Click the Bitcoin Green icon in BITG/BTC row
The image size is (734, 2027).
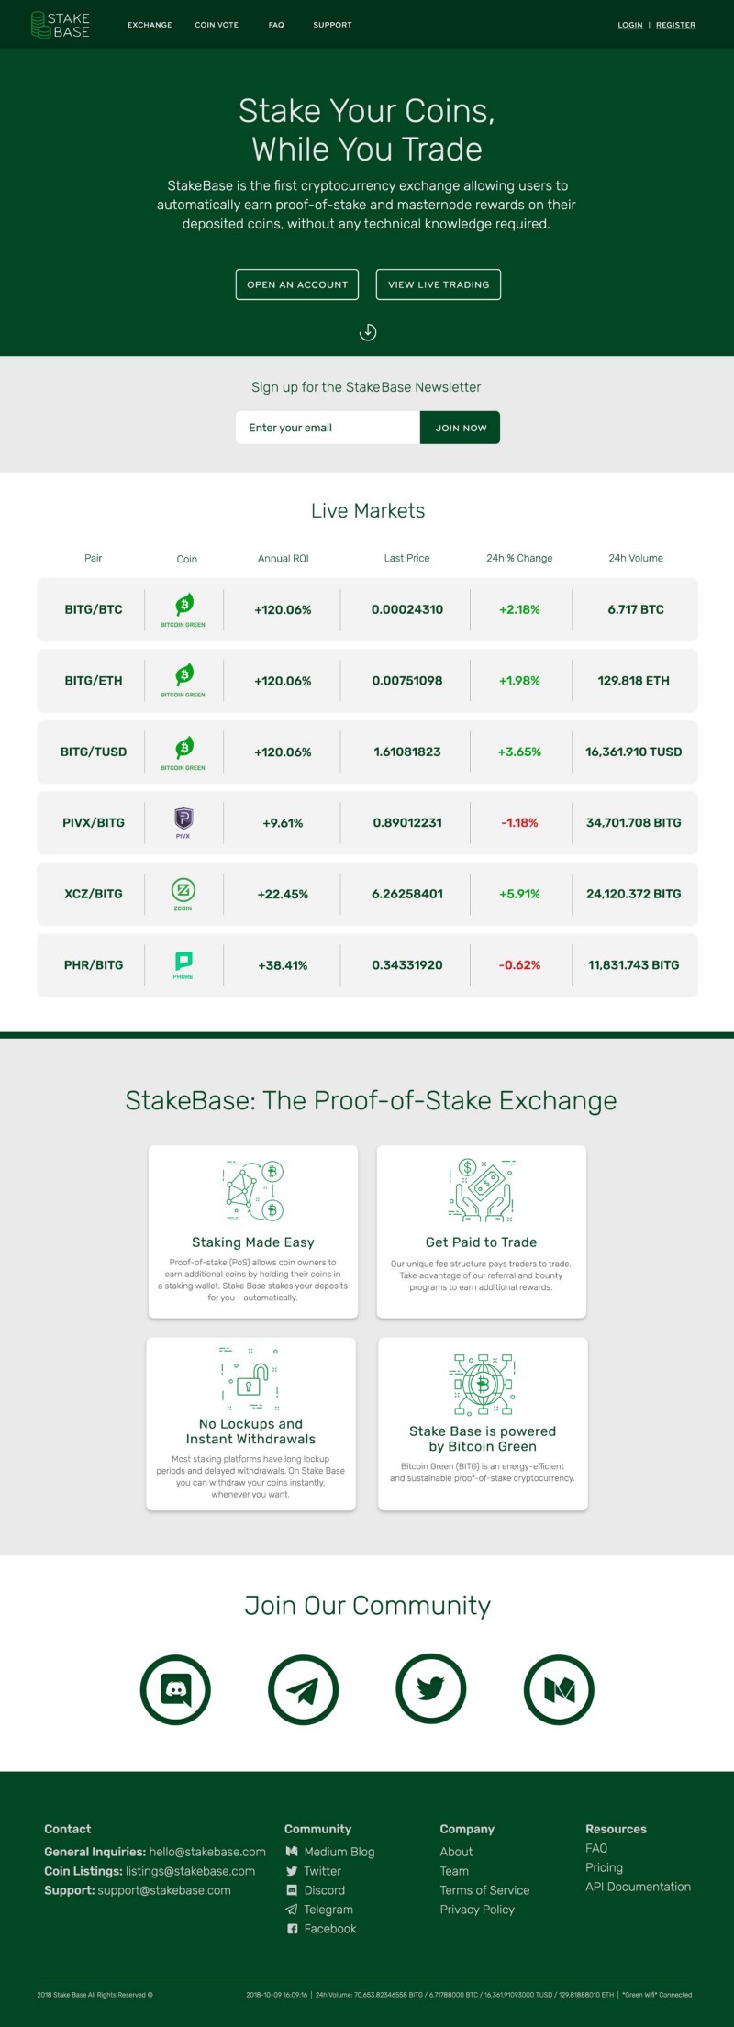pos(183,609)
